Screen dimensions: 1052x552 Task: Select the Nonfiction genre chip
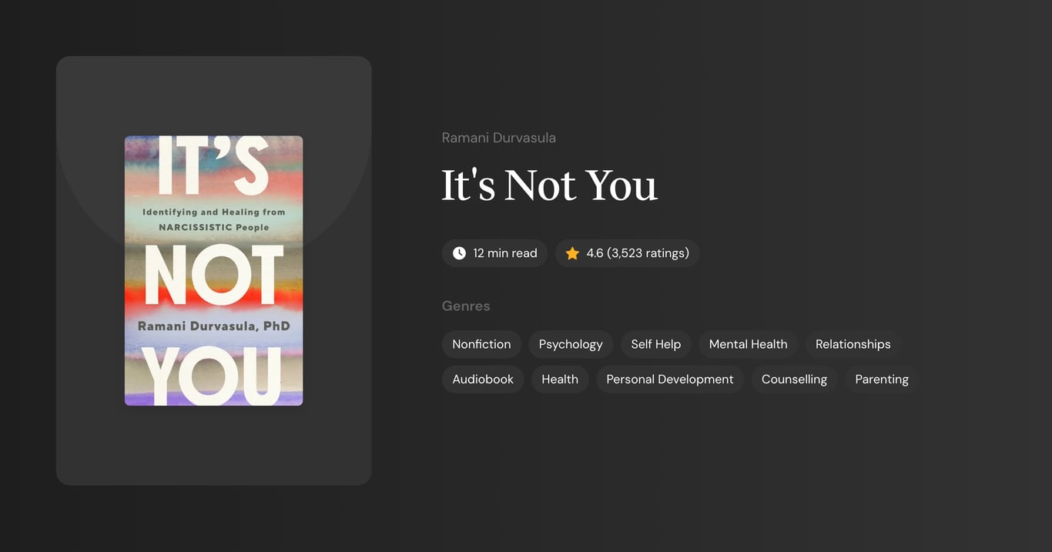[x=481, y=344]
